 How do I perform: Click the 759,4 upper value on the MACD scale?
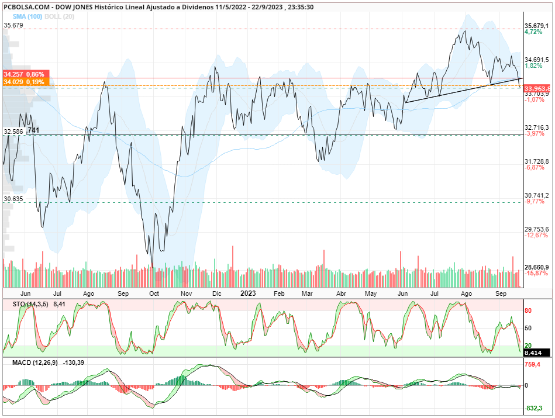(x=532, y=364)
